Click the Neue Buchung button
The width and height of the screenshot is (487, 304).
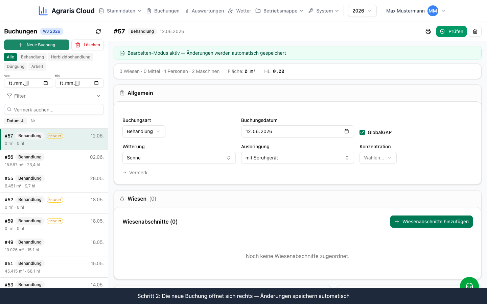37,45
